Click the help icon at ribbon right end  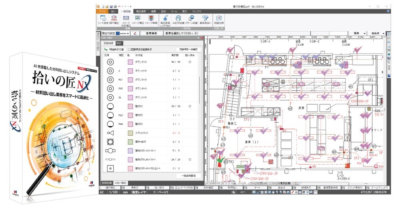(x=388, y=12)
